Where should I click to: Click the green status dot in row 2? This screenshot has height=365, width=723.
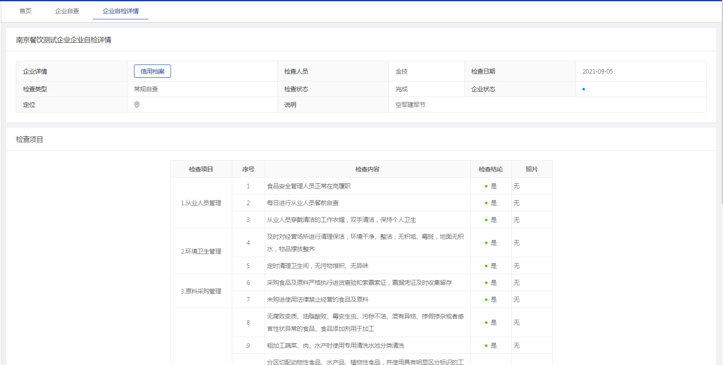click(x=486, y=203)
